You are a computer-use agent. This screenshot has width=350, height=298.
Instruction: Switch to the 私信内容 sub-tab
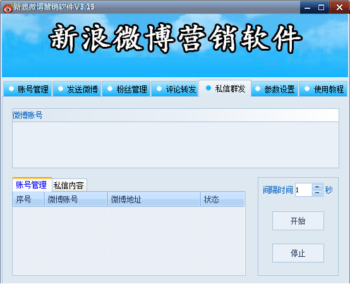pyautogui.click(x=69, y=185)
